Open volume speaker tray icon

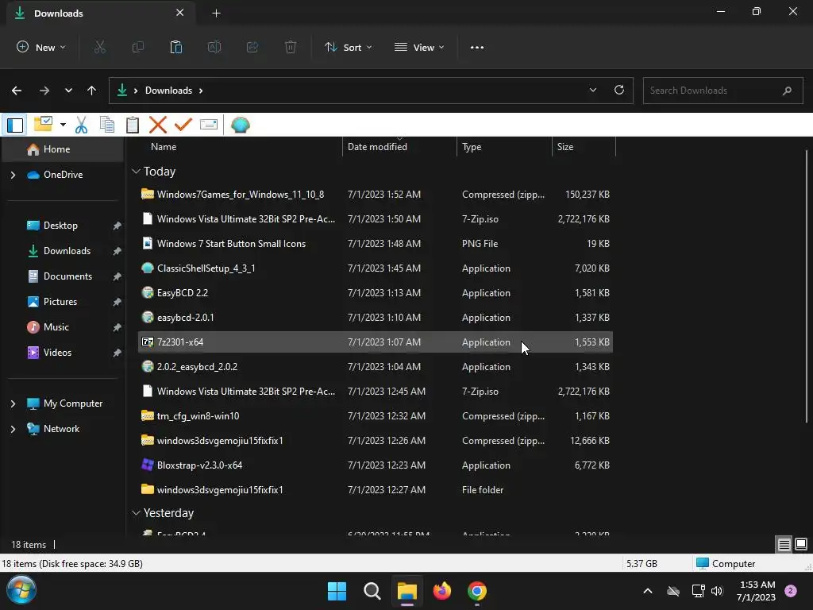(717, 591)
